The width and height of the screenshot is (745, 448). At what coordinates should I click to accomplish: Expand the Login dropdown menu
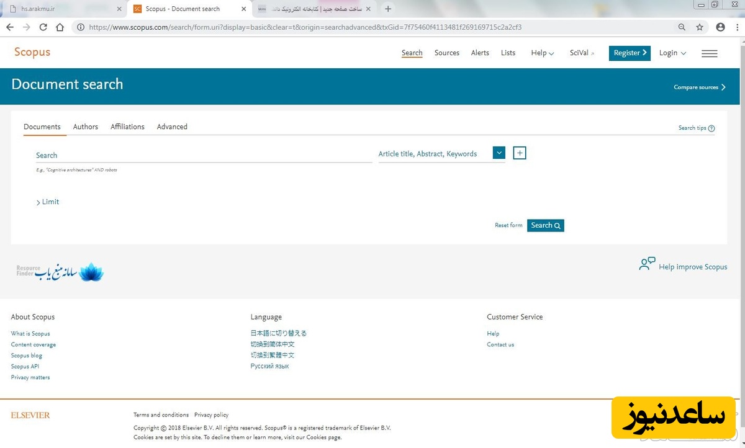(672, 53)
